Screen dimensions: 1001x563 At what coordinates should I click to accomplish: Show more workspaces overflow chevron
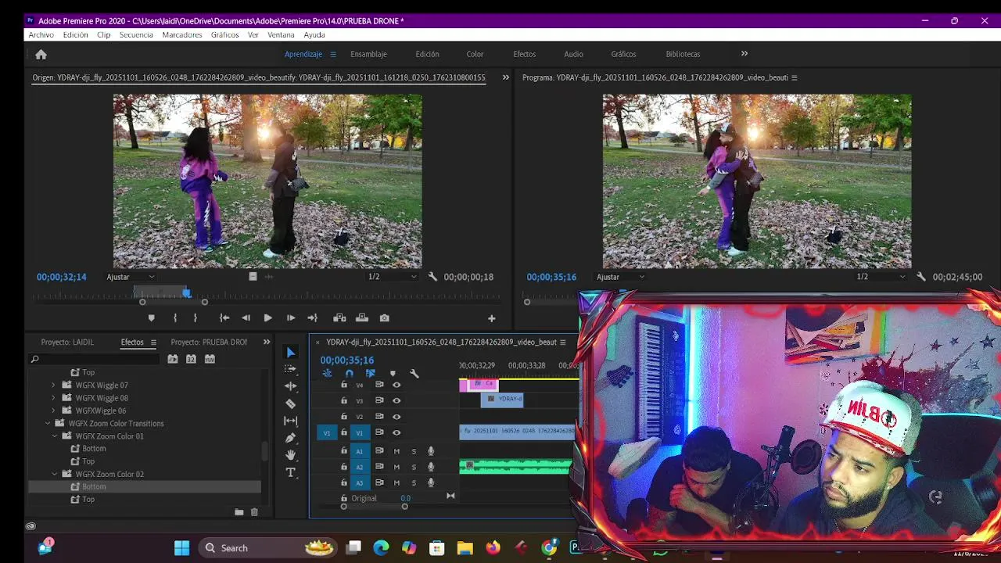(744, 53)
